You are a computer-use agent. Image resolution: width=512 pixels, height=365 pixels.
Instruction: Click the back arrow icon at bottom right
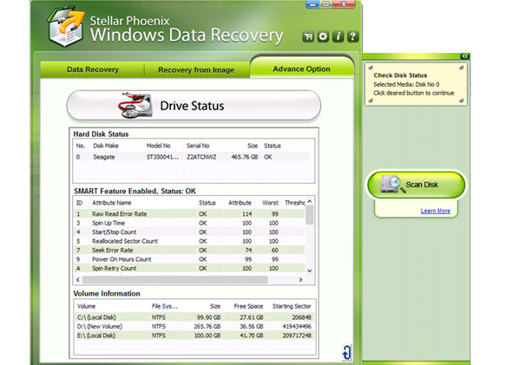(x=346, y=353)
